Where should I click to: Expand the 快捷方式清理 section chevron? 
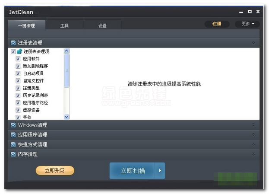(253, 144)
